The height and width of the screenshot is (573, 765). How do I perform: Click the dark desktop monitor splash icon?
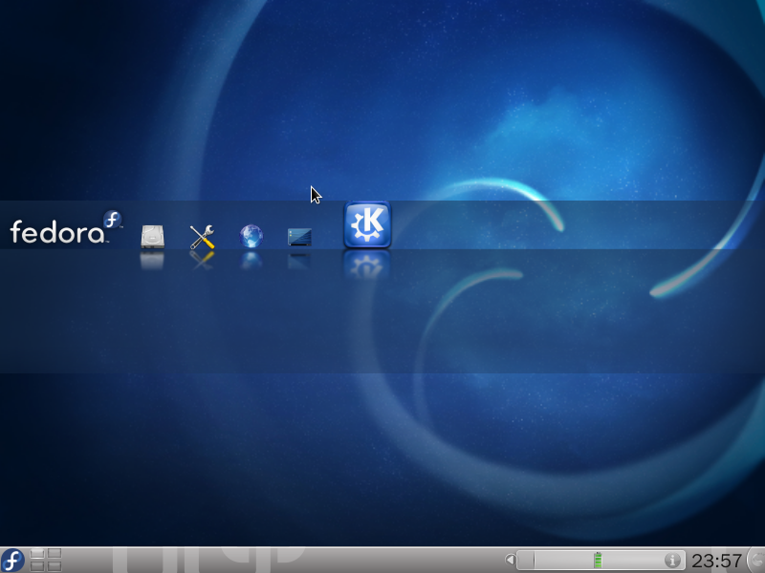coord(299,237)
